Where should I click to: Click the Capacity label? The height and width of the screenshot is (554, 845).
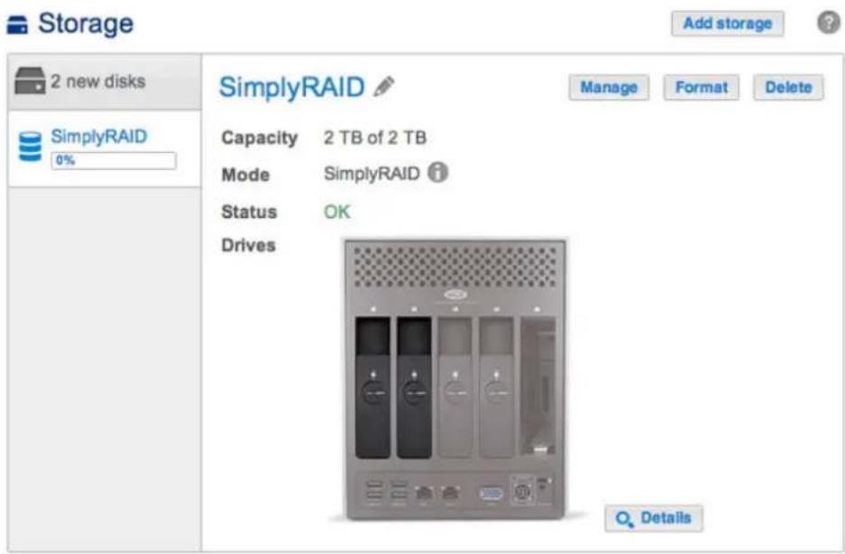(x=259, y=139)
